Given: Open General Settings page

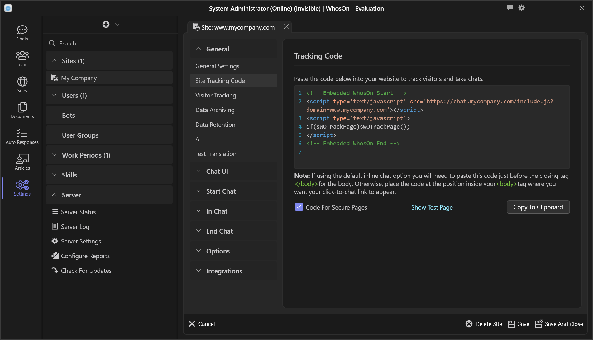Looking at the screenshot, I should coord(234,66).
